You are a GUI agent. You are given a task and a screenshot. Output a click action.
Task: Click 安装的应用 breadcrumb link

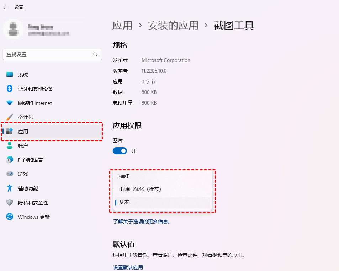(173, 26)
